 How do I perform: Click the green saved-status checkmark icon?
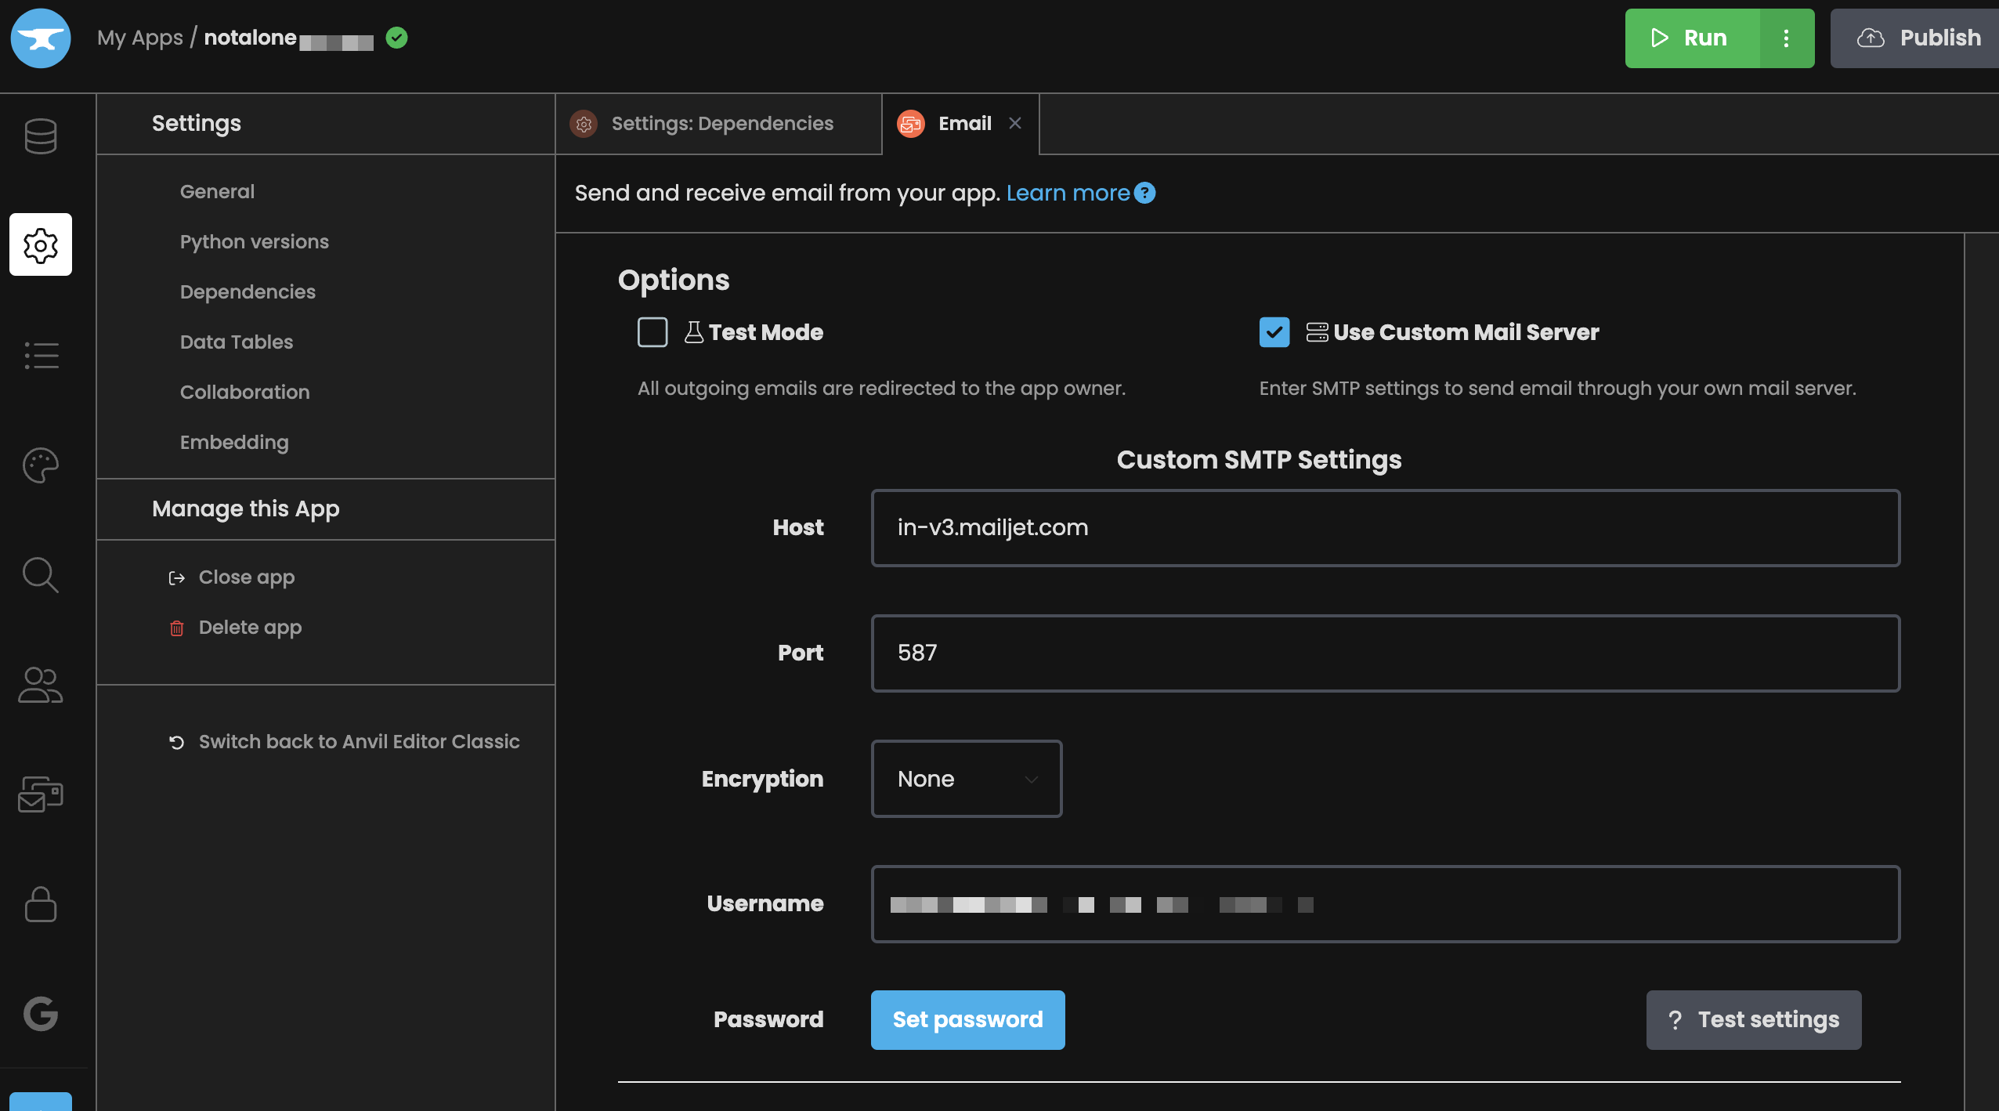click(x=397, y=38)
